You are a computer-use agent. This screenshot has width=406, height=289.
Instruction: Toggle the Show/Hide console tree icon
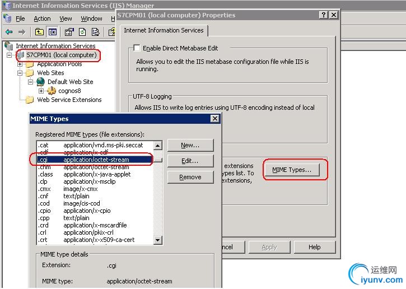tap(53, 32)
